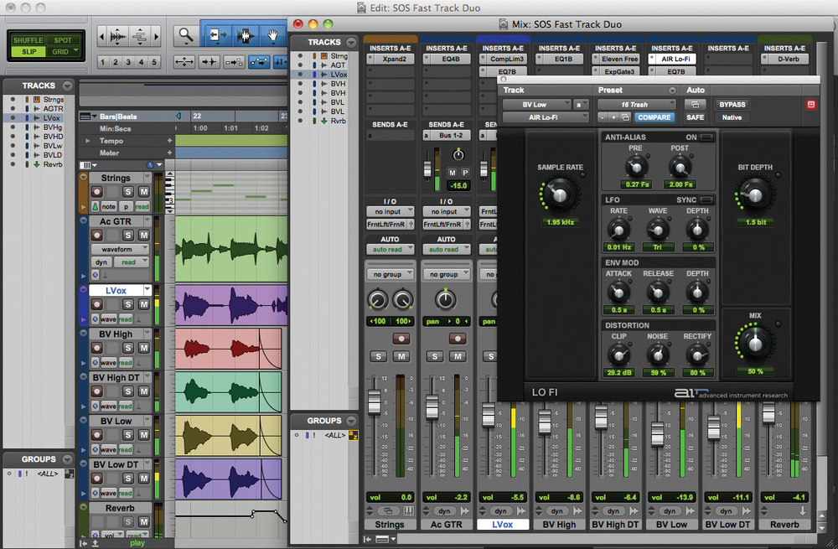
Task: Select BVHD in Edit window track list
Action: [53, 137]
